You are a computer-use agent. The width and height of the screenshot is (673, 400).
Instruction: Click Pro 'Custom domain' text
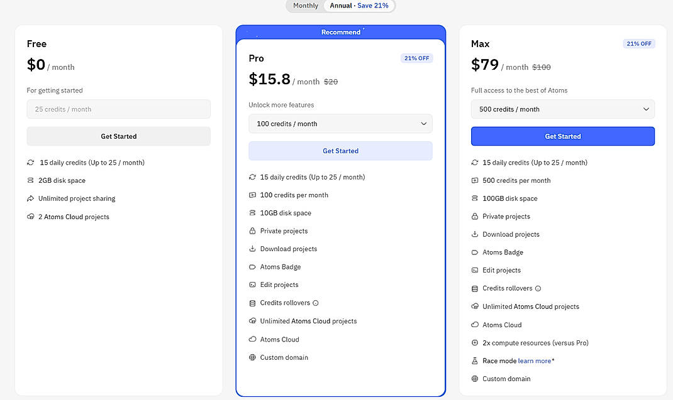[284, 357]
